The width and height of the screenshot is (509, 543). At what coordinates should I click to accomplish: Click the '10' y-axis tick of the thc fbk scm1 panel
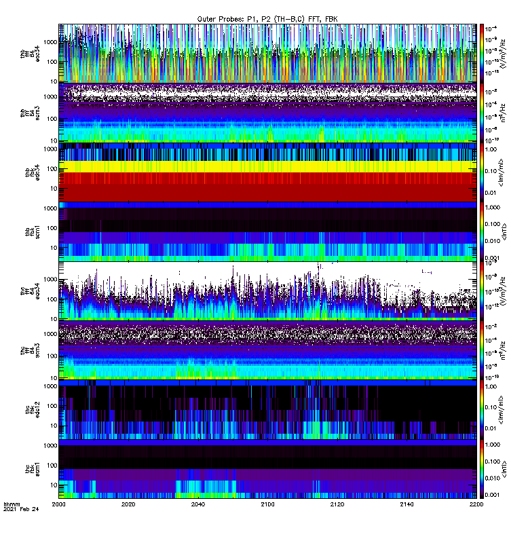(54, 485)
